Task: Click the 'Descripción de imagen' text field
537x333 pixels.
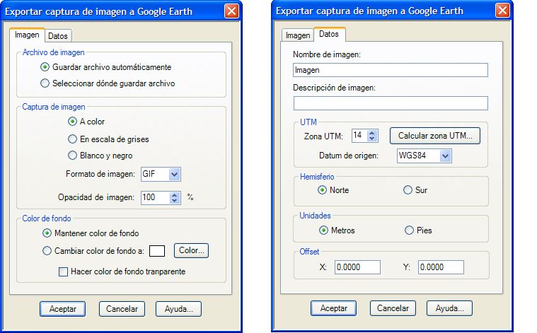Action: pyautogui.click(x=391, y=103)
